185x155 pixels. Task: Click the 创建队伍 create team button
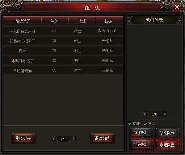(x=167, y=145)
